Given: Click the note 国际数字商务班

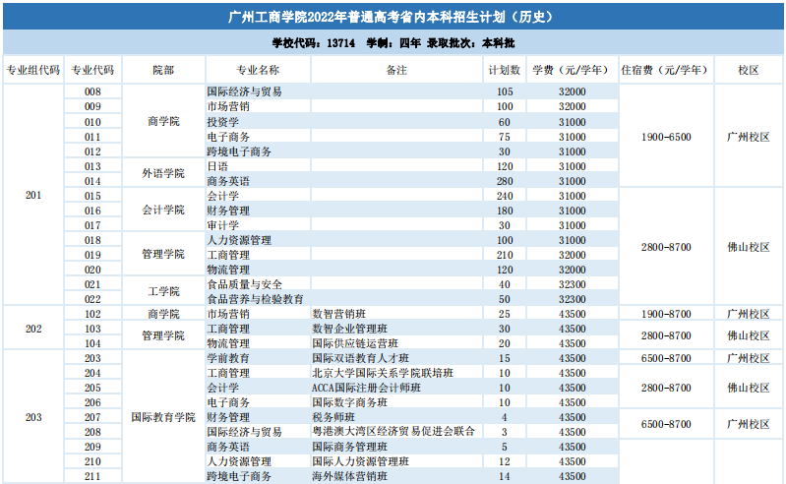Looking at the screenshot, I should click(x=350, y=402).
